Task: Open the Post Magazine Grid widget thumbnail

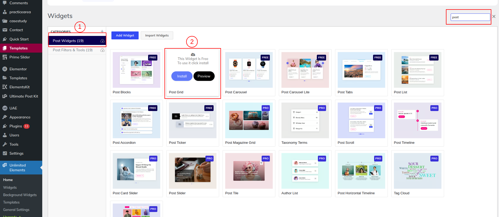Action: pos(249,120)
